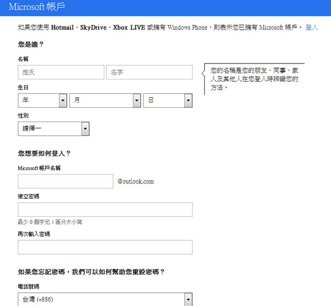331x306 pixels.
Task: Open the 台灣 (+886) country code dropdown
Action: click(x=105, y=299)
